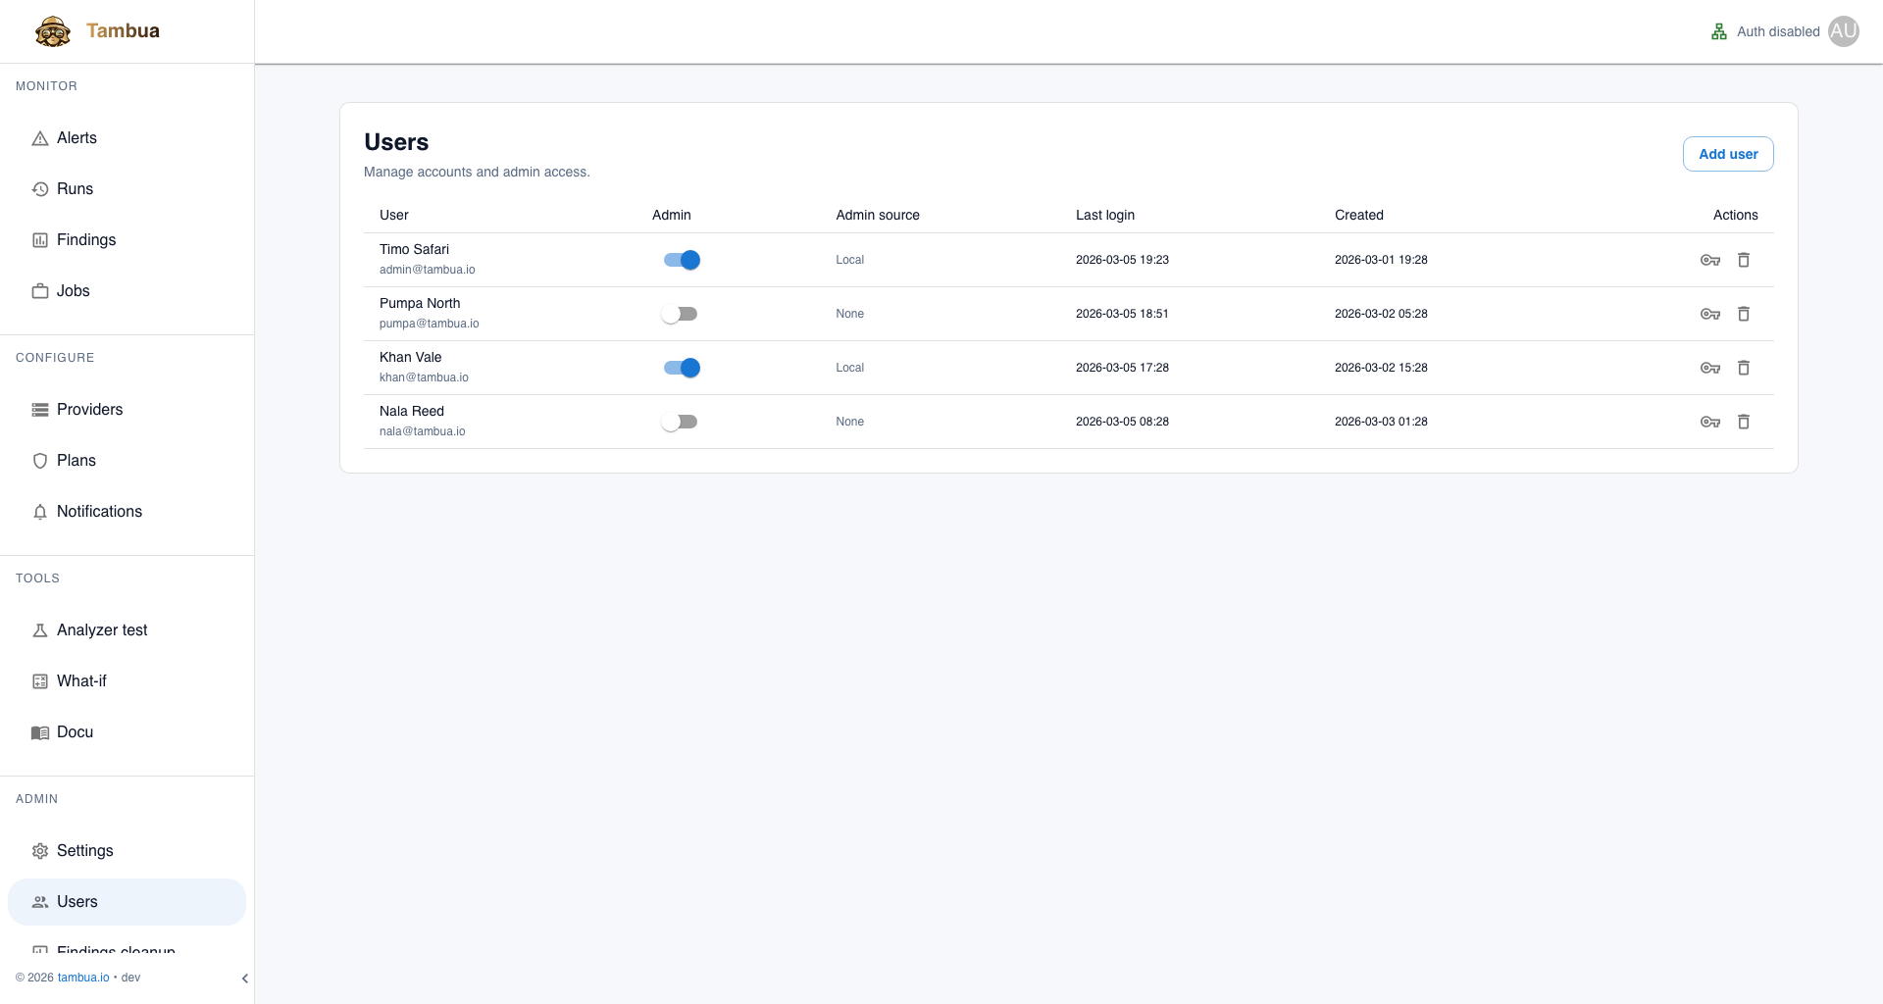Open the tambua.io footer link
This screenshot has width=1883, height=1004.
(82, 978)
